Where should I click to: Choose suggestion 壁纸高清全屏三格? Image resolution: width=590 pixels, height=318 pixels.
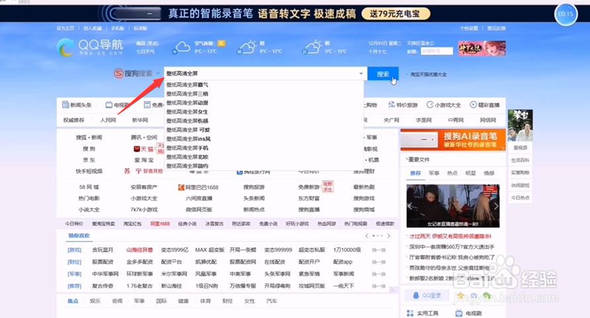[187, 94]
